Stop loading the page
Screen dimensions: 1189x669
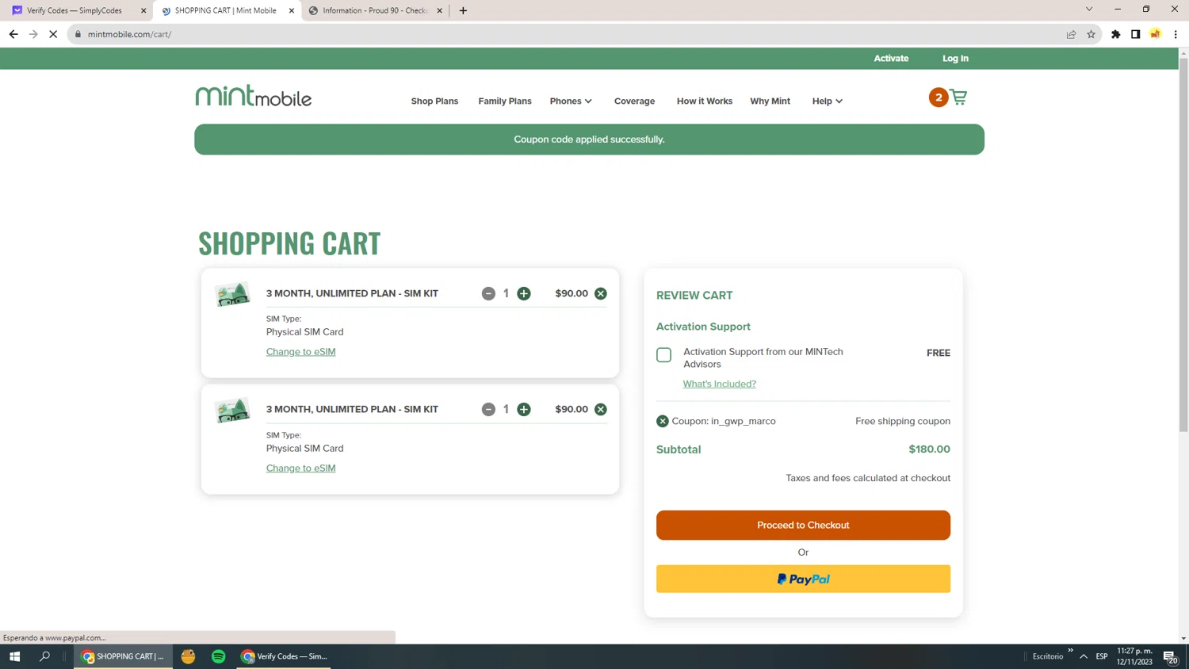point(53,34)
